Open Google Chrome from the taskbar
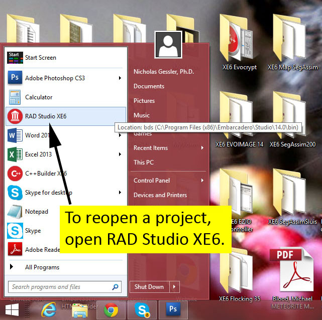The image size is (322, 320). coord(111,310)
